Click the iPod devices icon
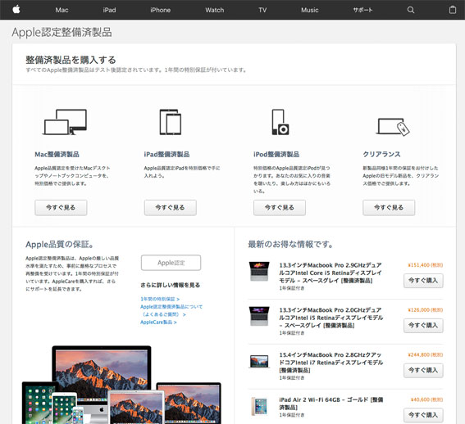Image resolution: width=465 pixels, height=424 pixels. click(280, 122)
